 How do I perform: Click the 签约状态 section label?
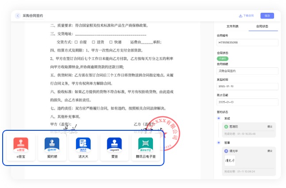pos(222,112)
